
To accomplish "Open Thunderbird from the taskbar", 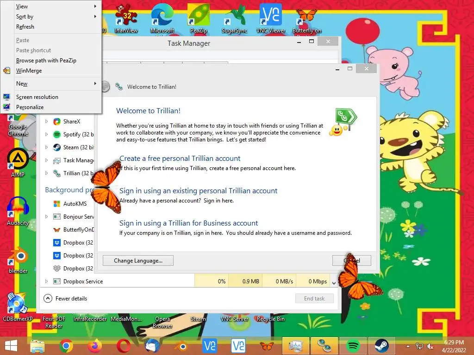I will pos(152,346).
